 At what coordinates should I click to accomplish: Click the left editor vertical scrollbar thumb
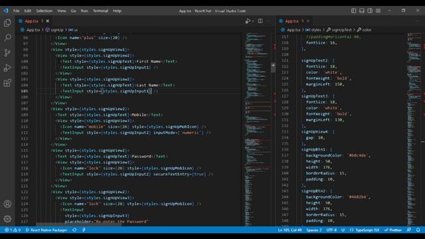point(273,67)
